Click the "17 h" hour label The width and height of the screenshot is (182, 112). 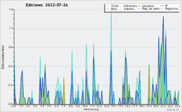pos(135,106)
